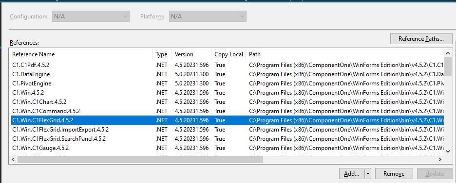Select the C1.PivotEngine reference
Image resolution: width=457 pixels, height=183 pixels.
(228, 83)
